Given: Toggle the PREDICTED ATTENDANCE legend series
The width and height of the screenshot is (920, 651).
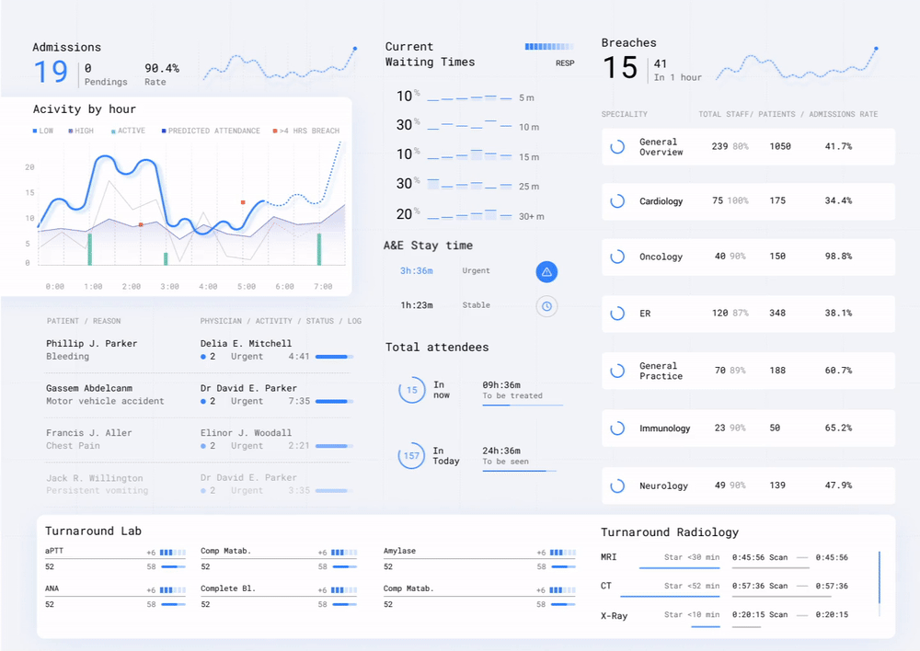Looking at the screenshot, I should [x=211, y=131].
